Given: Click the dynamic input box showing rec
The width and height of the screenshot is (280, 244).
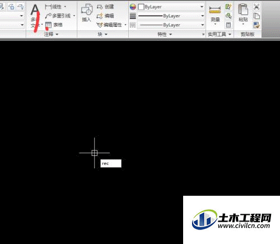Looking at the screenshot, I should pos(111,163).
